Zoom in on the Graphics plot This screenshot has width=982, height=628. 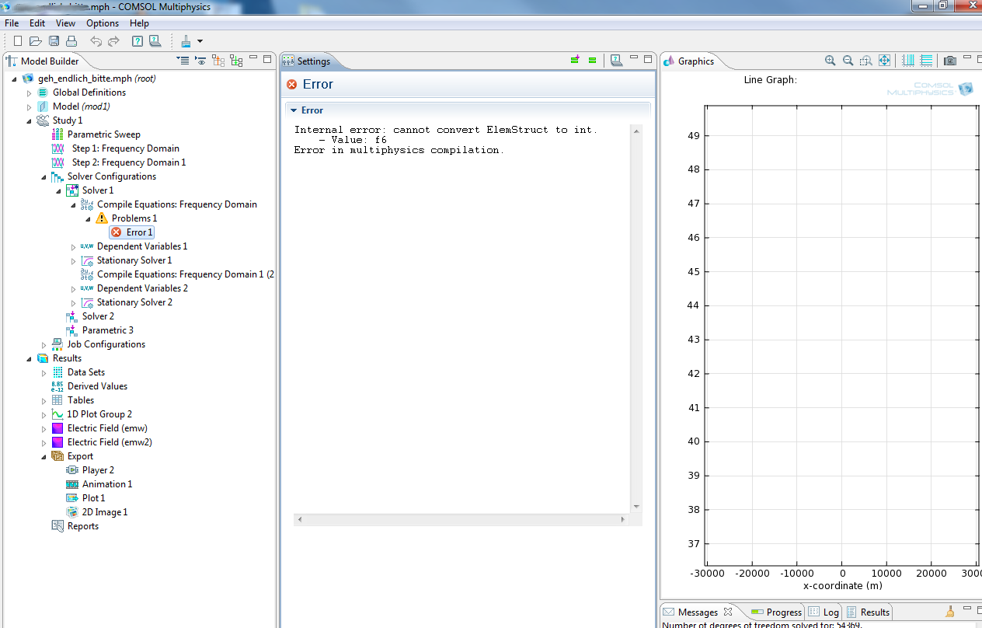point(831,60)
